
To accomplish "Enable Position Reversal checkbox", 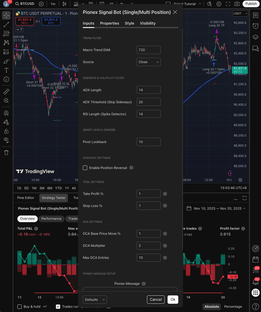I will (x=85, y=168).
